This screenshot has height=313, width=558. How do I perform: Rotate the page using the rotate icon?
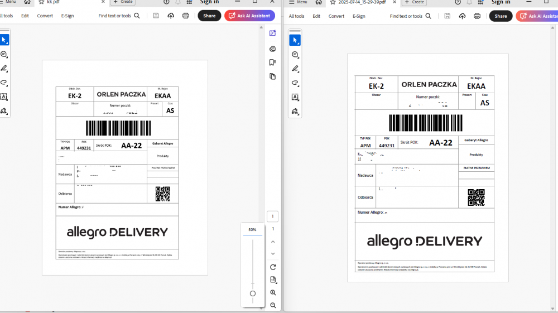click(273, 267)
